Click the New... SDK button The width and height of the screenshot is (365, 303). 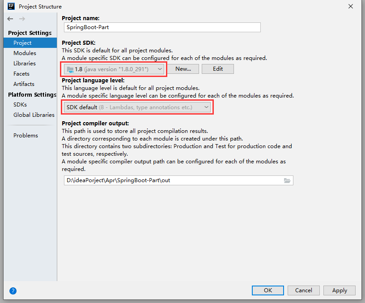point(183,69)
